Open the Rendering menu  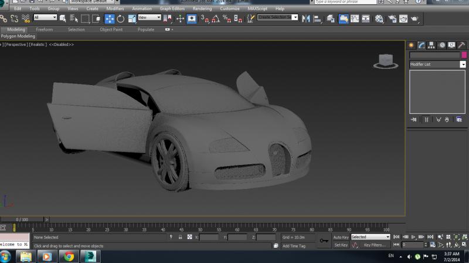coord(202,9)
